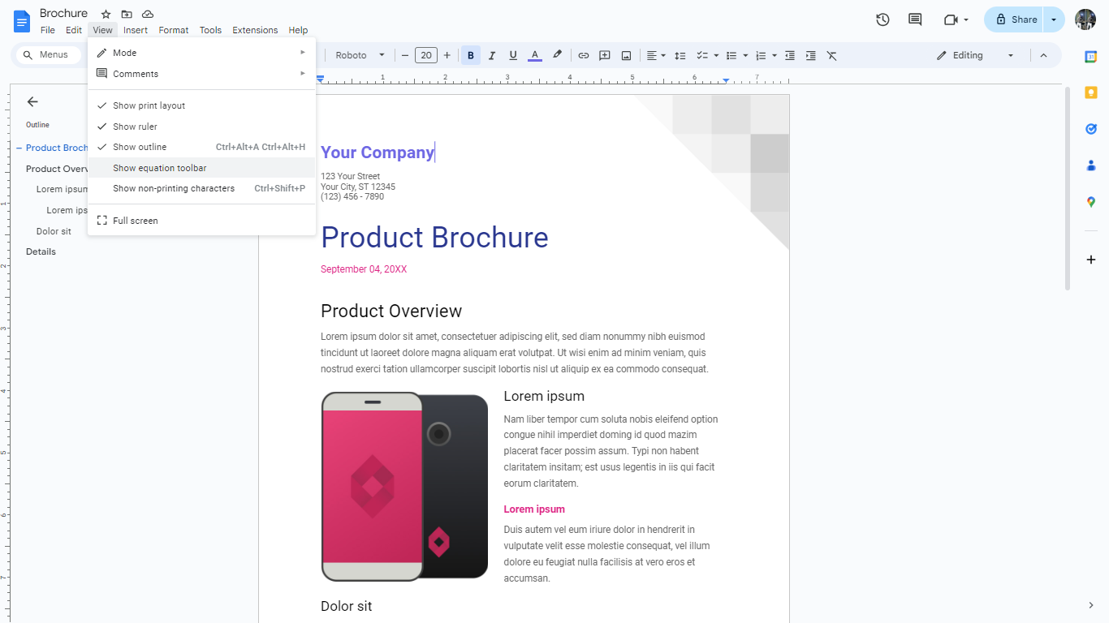Open the Editing mode dropdown
The height and width of the screenshot is (623, 1109).
976,55
